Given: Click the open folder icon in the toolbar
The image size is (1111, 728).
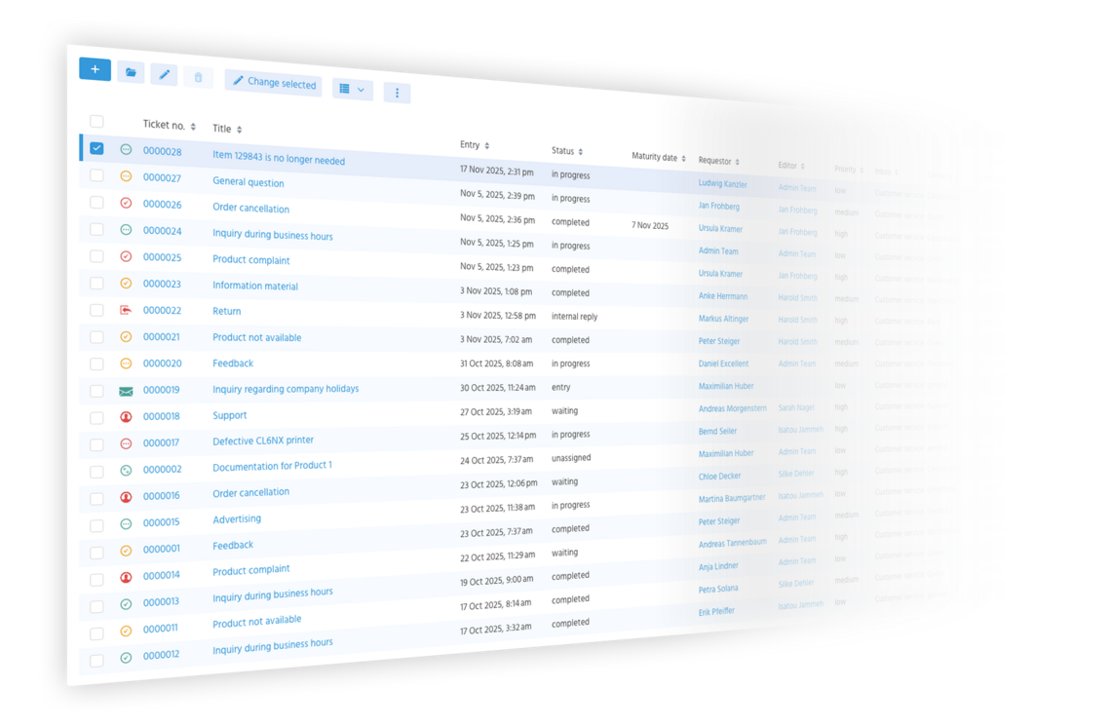Looking at the screenshot, I should click(x=130, y=72).
